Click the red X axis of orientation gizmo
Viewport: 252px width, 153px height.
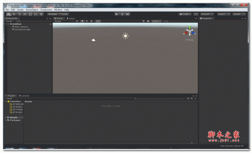tap(186, 33)
